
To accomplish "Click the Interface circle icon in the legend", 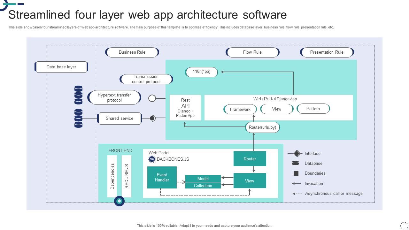I will point(297,153).
